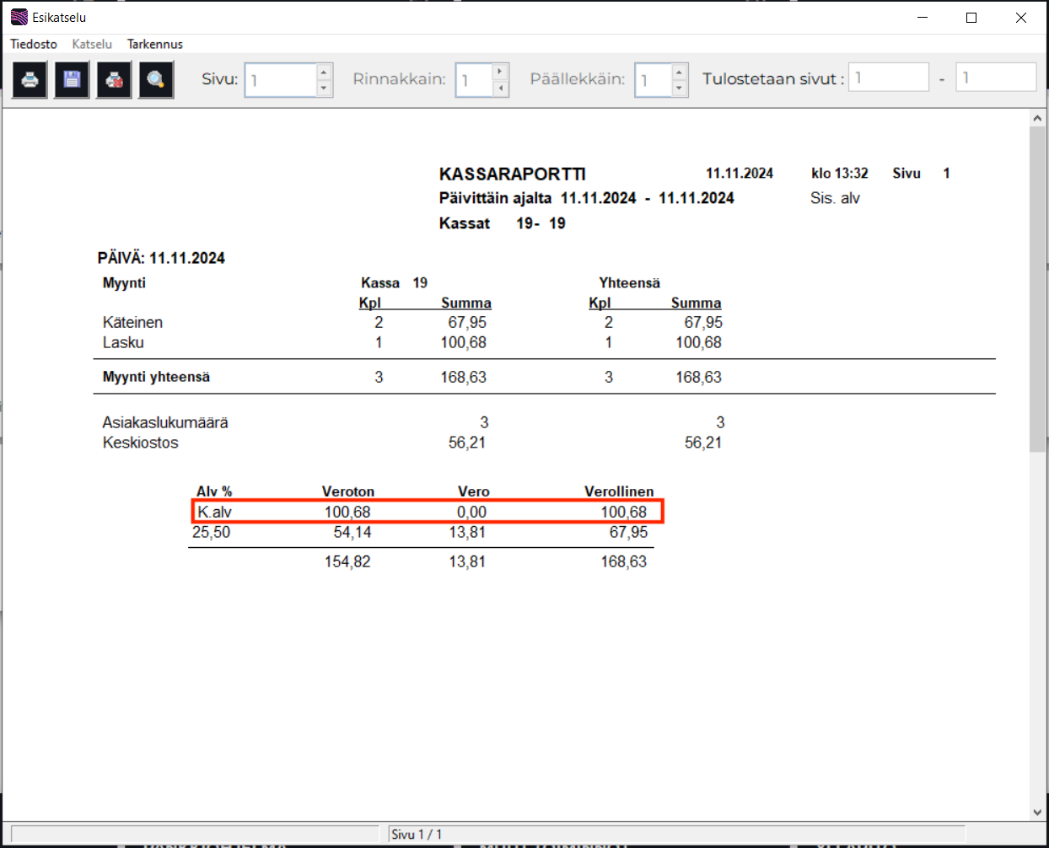Decrease the Sivu page number
The height and width of the screenshot is (848, 1049).
[324, 89]
